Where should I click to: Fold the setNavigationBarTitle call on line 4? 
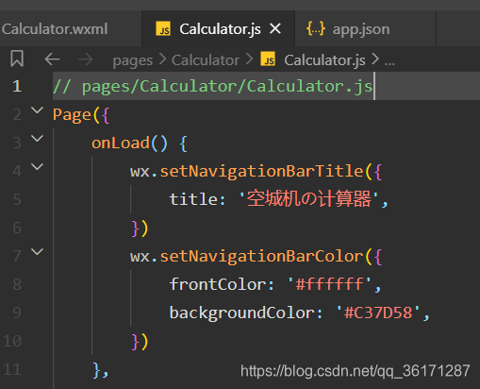coord(38,167)
